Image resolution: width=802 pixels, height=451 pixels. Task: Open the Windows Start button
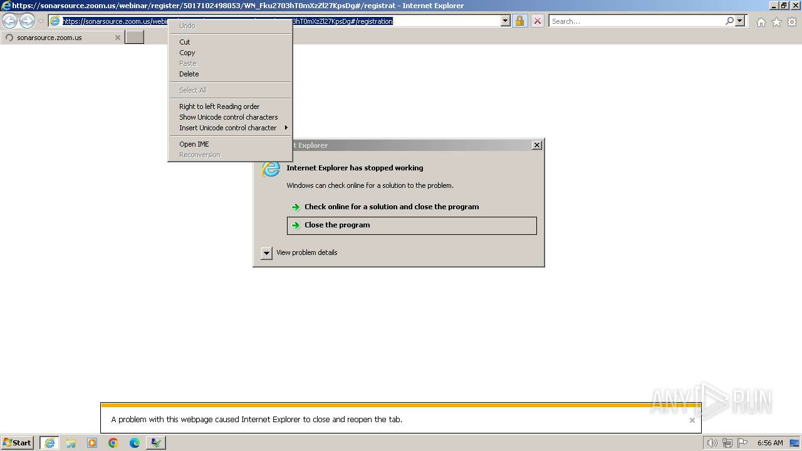coord(18,443)
